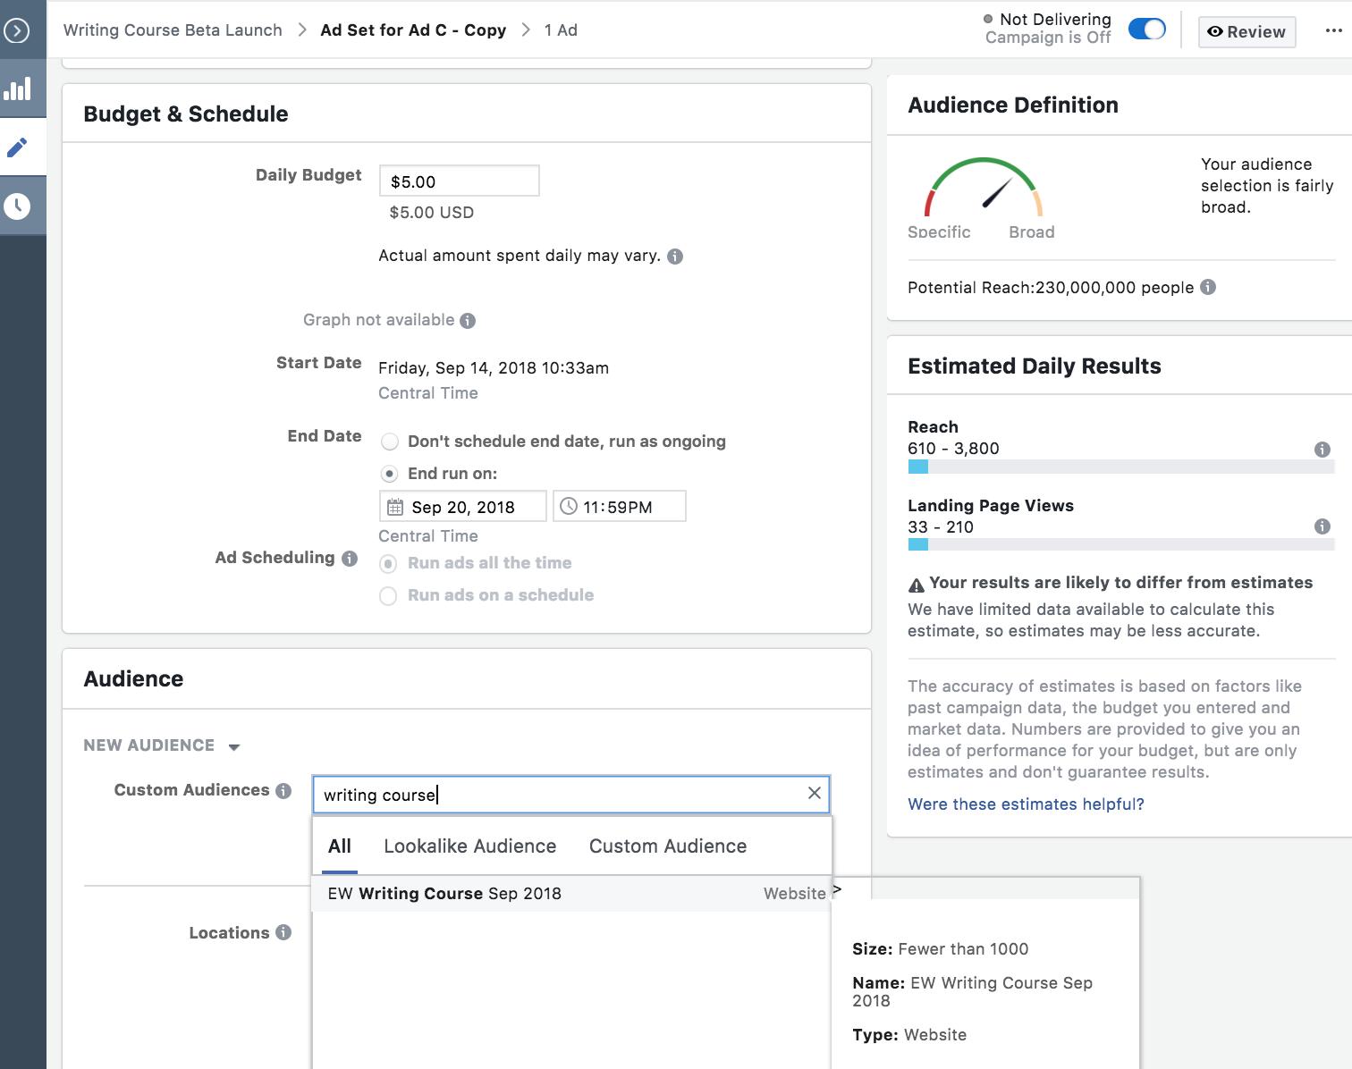Click the info icon beside Potential Reach

[x=1208, y=287]
